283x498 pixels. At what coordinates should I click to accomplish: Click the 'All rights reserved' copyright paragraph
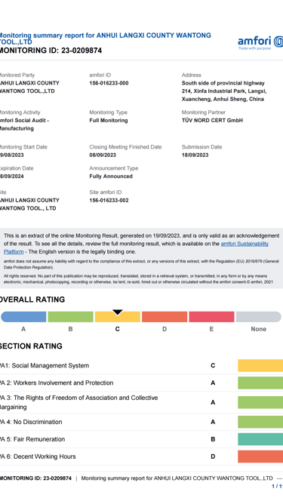[x=139, y=279]
